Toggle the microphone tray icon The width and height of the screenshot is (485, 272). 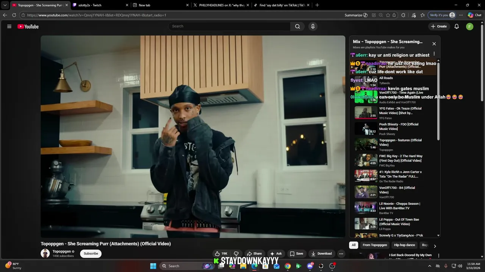[446, 266]
